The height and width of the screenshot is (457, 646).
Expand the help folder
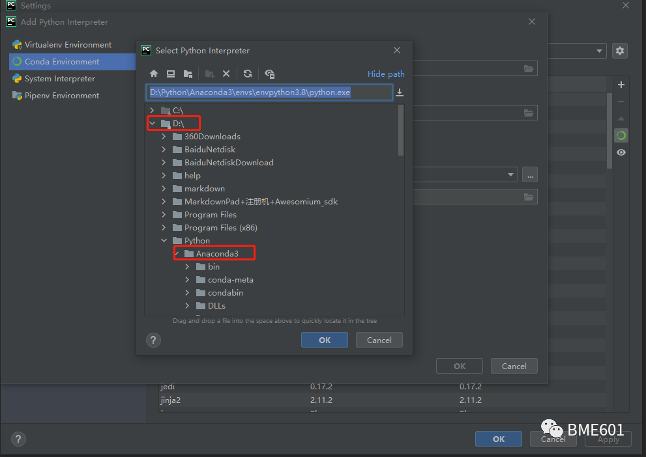pyautogui.click(x=164, y=175)
